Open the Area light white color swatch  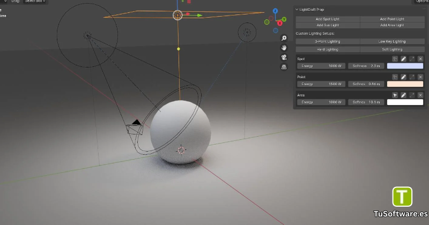pyautogui.click(x=405, y=102)
